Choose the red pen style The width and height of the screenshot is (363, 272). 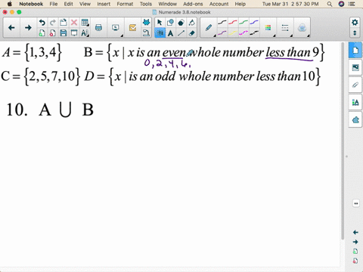pos(233,23)
